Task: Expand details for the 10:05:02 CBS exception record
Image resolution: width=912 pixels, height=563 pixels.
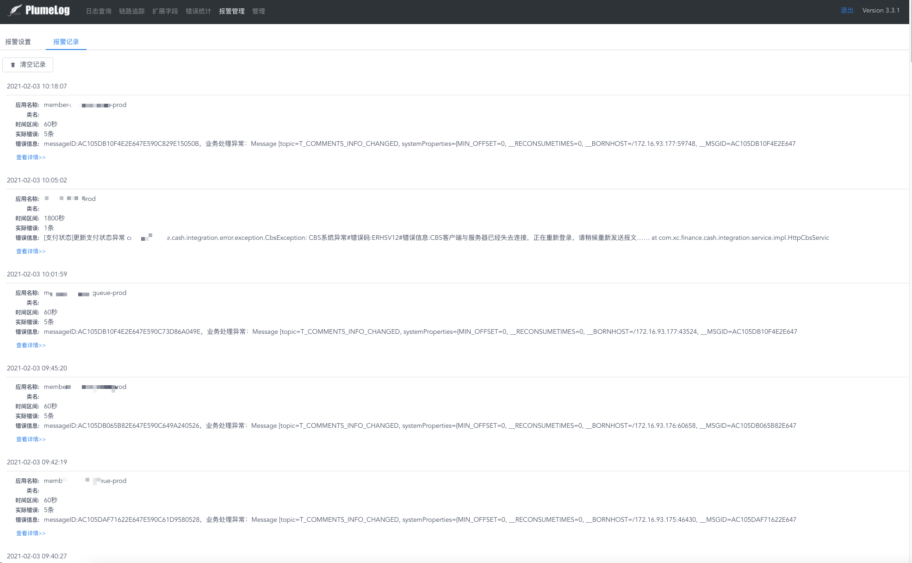Action: click(31, 251)
